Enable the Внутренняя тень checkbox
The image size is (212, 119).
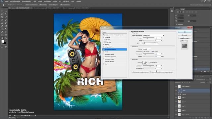tap(104, 47)
